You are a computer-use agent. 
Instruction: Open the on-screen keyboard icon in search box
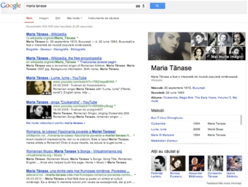(x=138, y=6)
